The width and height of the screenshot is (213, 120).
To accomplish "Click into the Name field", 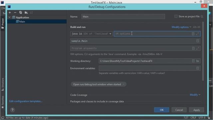I will [123, 17].
